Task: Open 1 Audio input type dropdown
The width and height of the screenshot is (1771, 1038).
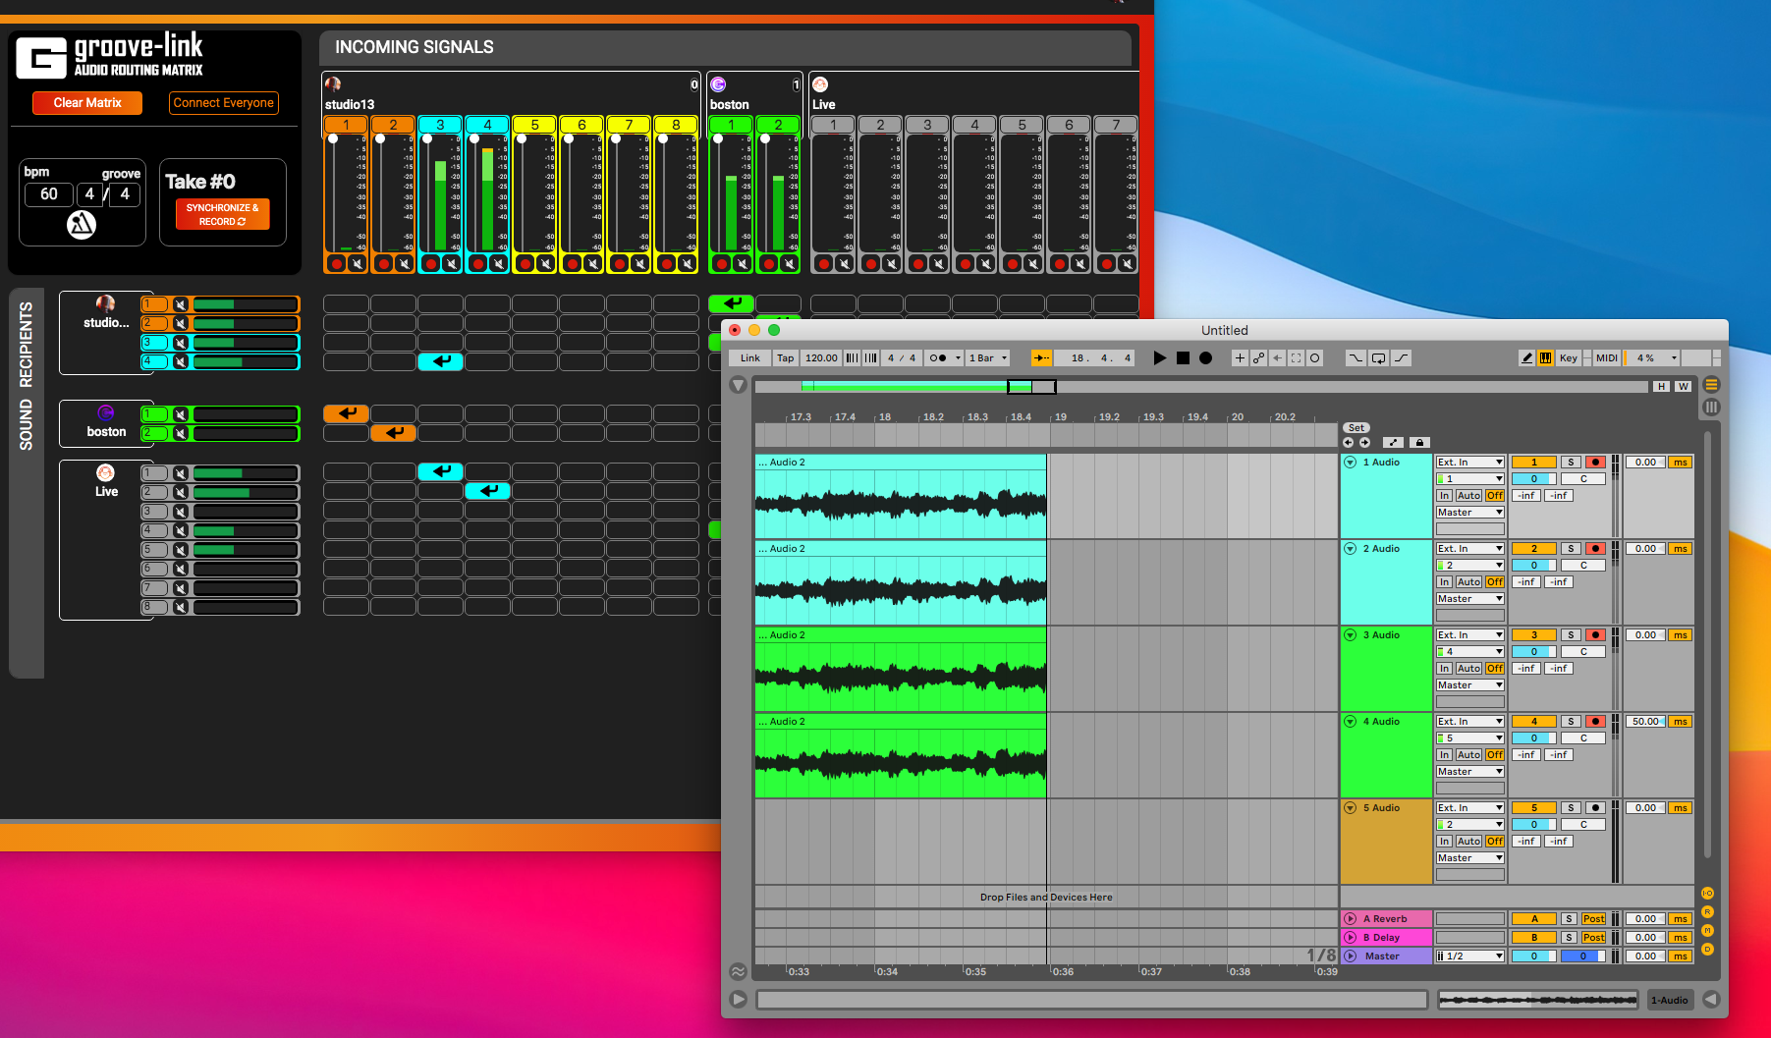Action: [x=1470, y=463]
